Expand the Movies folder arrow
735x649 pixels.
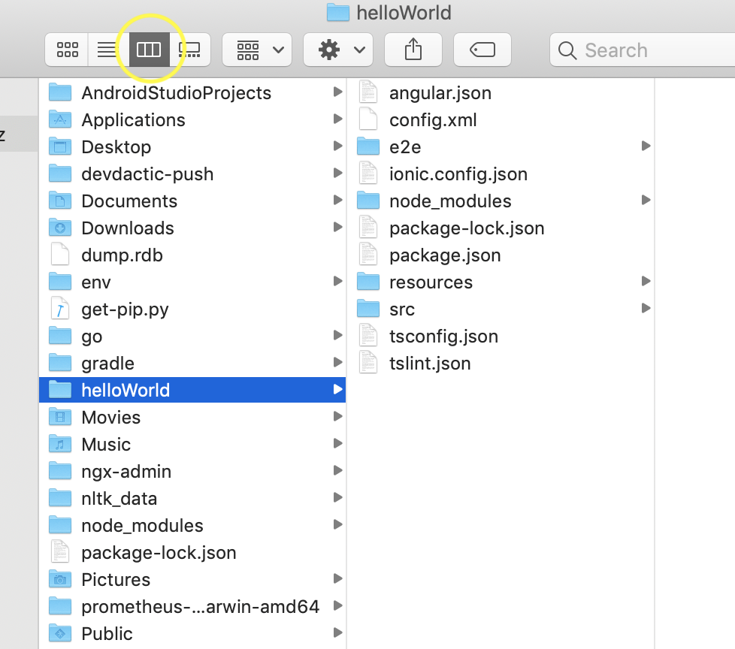pos(337,416)
